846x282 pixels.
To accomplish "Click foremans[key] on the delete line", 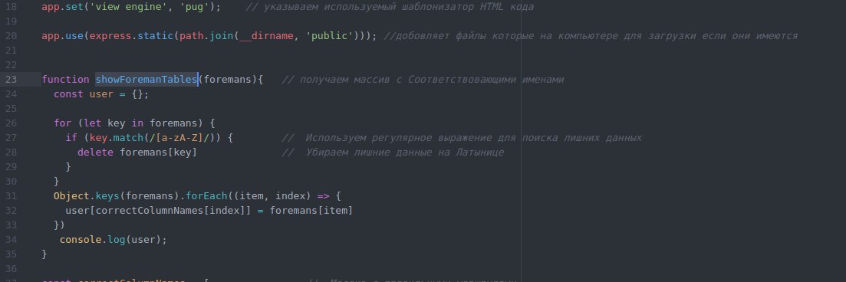I will [x=159, y=152].
